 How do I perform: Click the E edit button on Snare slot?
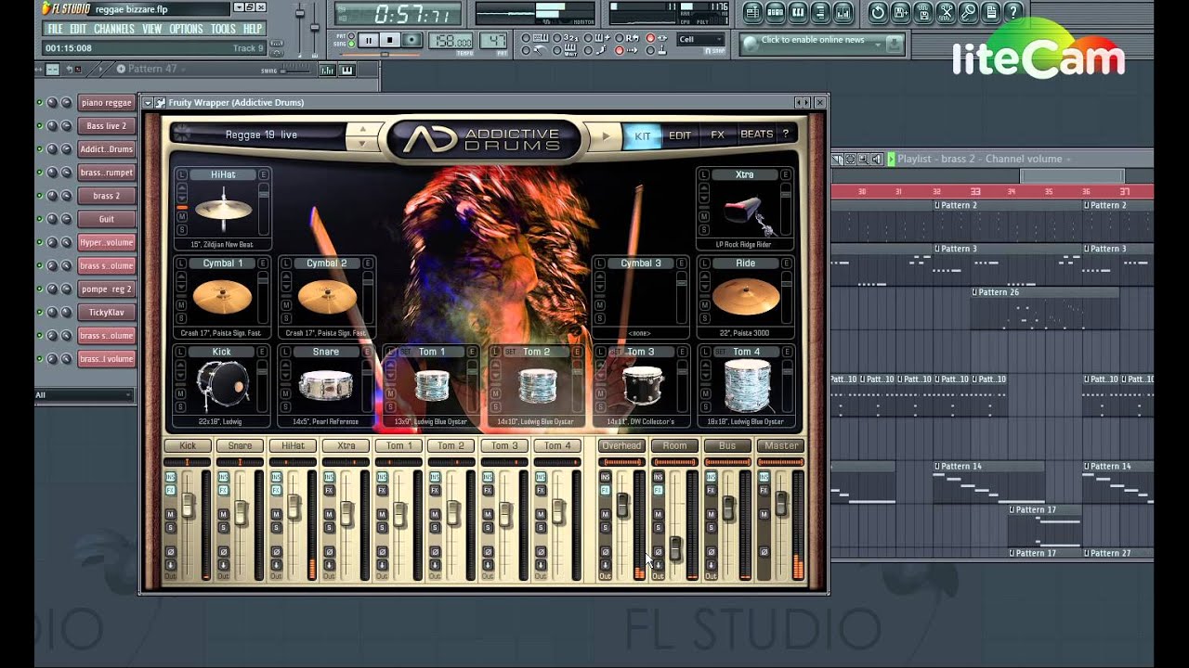[x=369, y=352]
